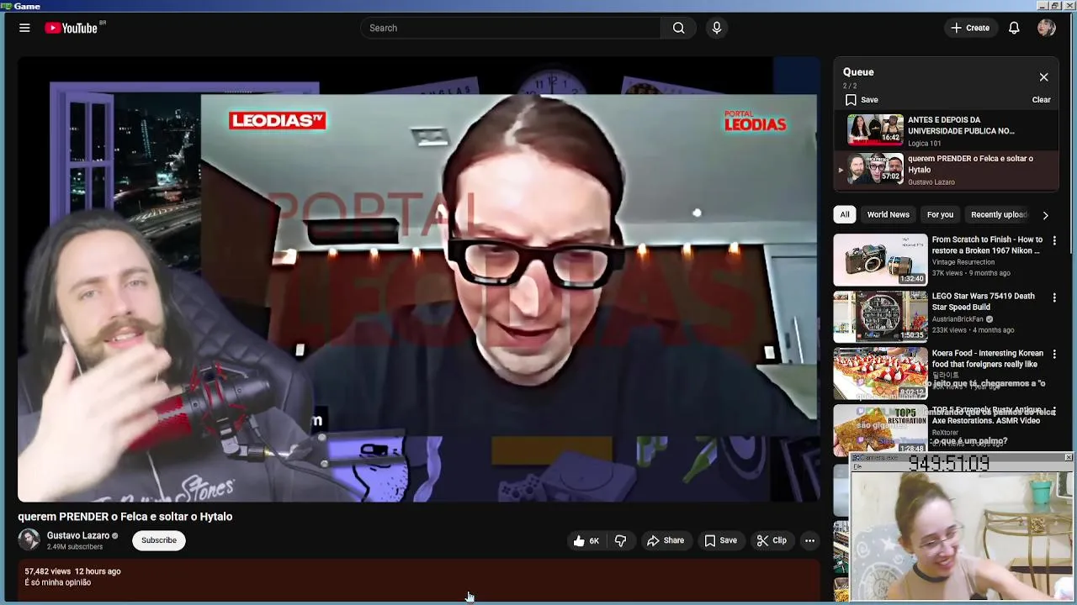Focus the Search input field
1077x605 pixels.
click(x=511, y=28)
